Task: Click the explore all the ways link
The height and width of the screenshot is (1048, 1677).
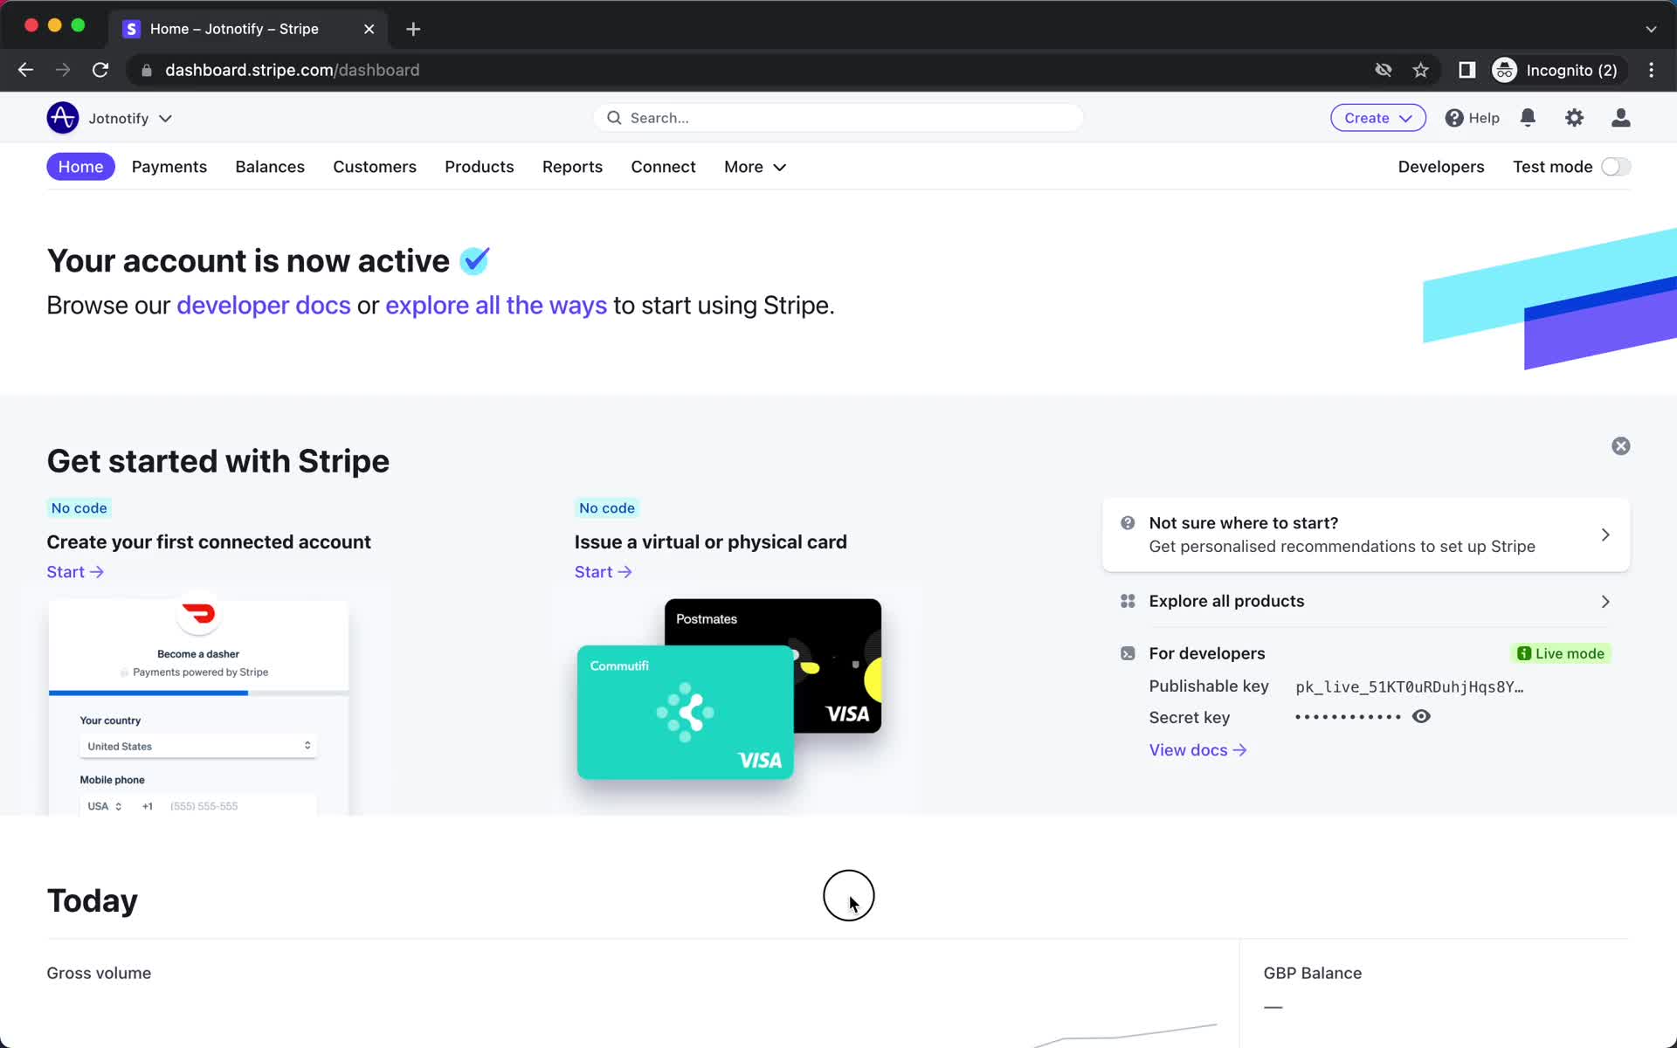Action: [495, 304]
